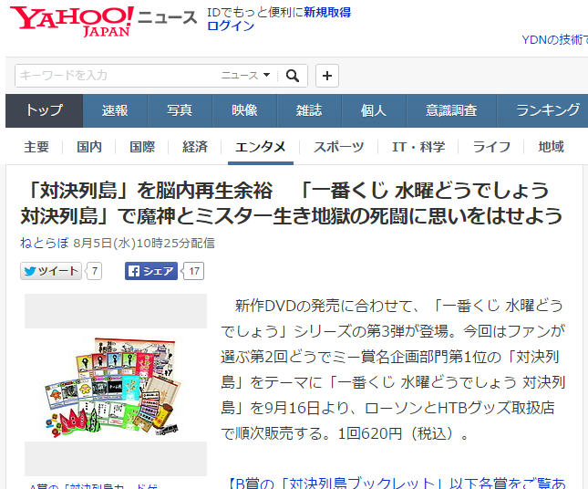Viewport: 588px width, 489px height.
Task: Click the ニュース label beside Yahoo logo
Action: [x=167, y=17]
